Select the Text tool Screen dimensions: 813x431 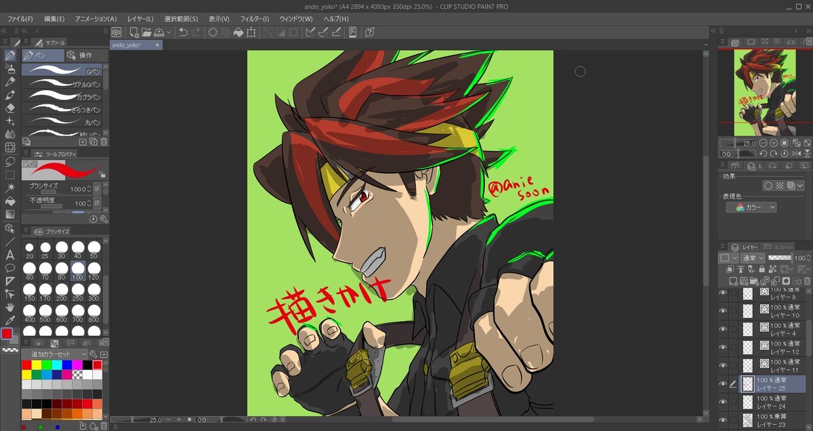click(10, 255)
